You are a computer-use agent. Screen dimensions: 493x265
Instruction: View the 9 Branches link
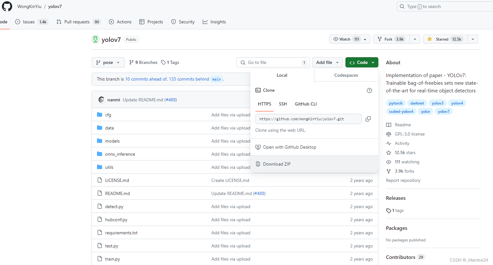point(143,62)
